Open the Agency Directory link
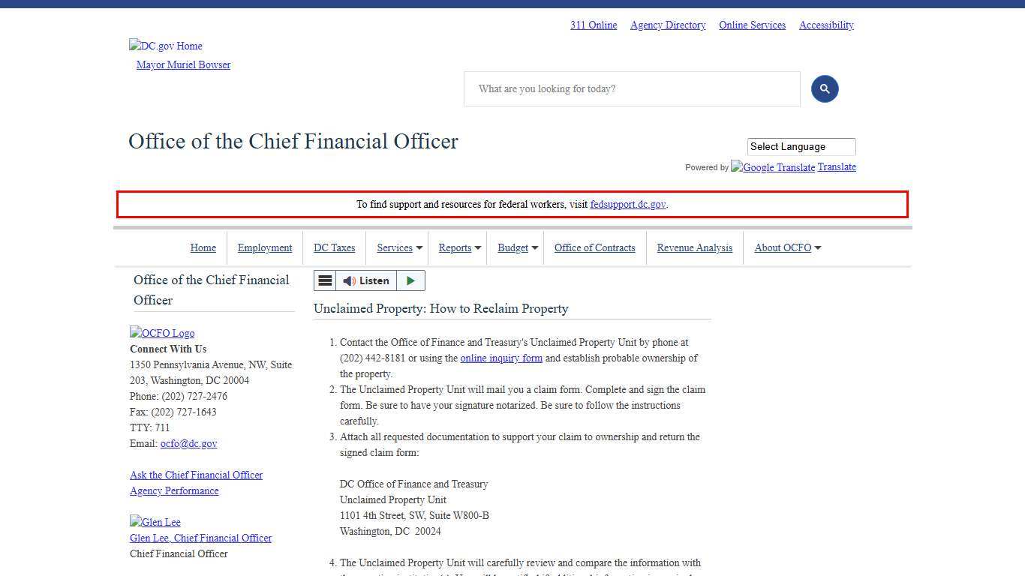Image resolution: width=1025 pixels, height=576 pixels. pyautogui.click(x=668, y=25)
